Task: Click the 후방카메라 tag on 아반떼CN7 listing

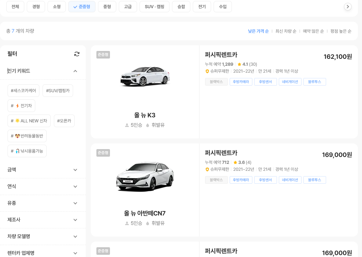Action: click(241, 180)
